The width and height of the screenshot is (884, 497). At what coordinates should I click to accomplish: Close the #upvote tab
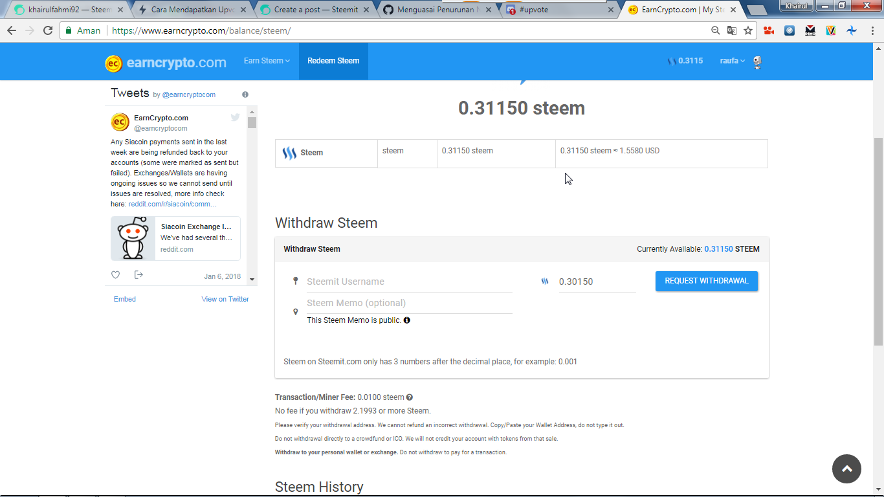pyautogui.click(x=611, y=10)
